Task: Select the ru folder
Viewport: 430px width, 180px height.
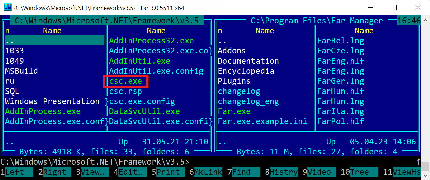Action: 10,81
